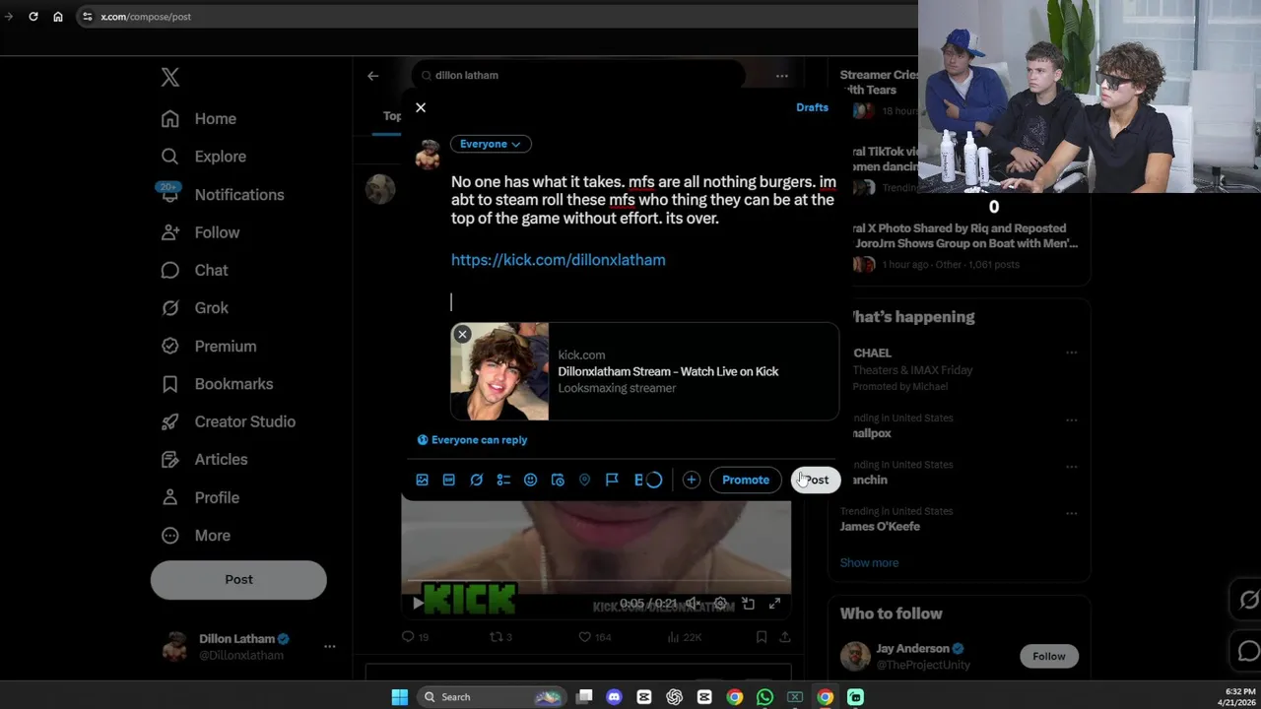Insert a GIF with the GIF icon

pyautogui.click(x=449, y=480)
